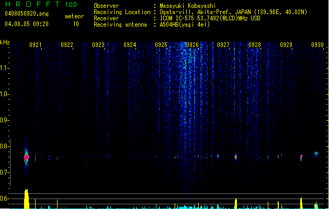
Task: Click the yellow power bar below the 0927 echo
Action: (x=236, y=204)
